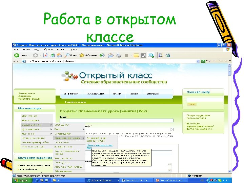The width and height of the screenshot is (244, 183).
Task: Open the Mail icon's dropdown arrow
Action: pyautogui.click(x=114, y=55)
